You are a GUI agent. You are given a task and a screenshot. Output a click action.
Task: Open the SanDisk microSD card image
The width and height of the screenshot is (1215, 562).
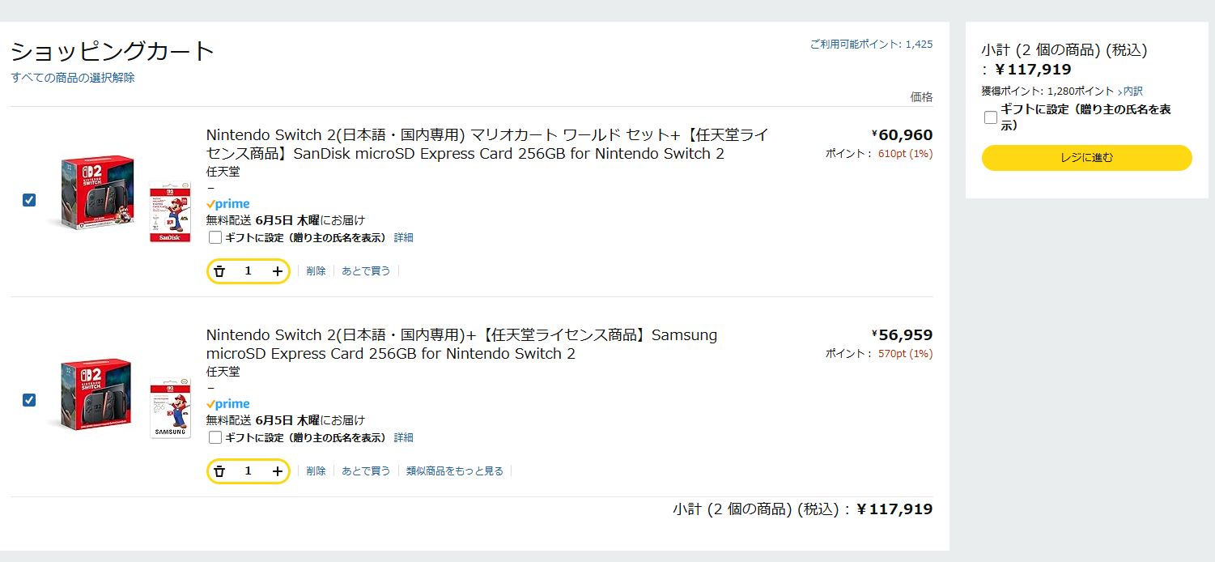(x=170, y=211)
